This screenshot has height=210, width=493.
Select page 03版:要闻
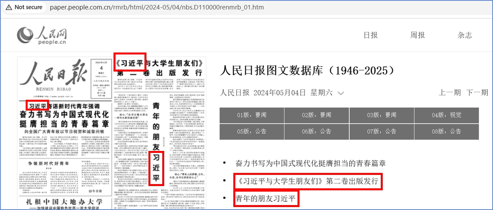[x=381, y=115]
